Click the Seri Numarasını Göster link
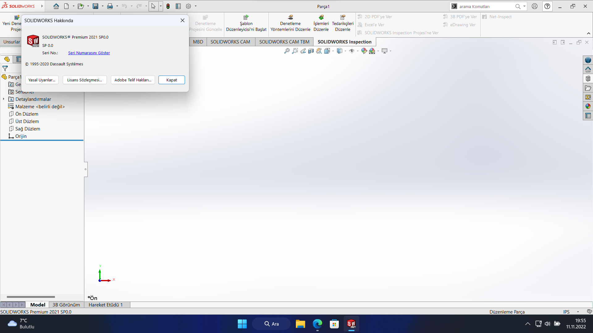This screenshot has height=333, width=593. (x=89, y=53)
